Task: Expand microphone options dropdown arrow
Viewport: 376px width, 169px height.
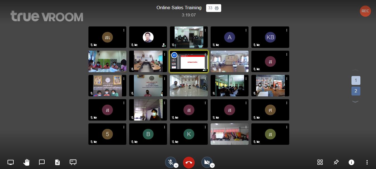Action: coord(176,166)
